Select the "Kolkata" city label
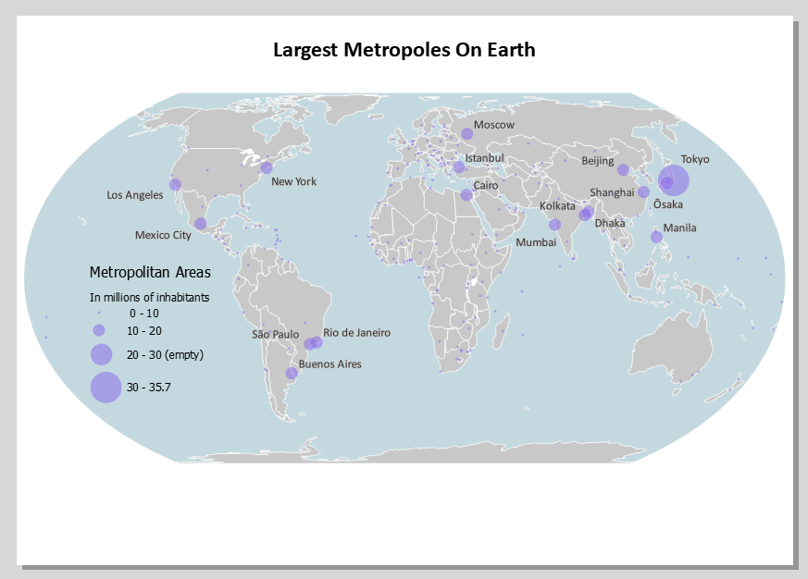Viewport: 808px width, 579px height. coord(557,206)
